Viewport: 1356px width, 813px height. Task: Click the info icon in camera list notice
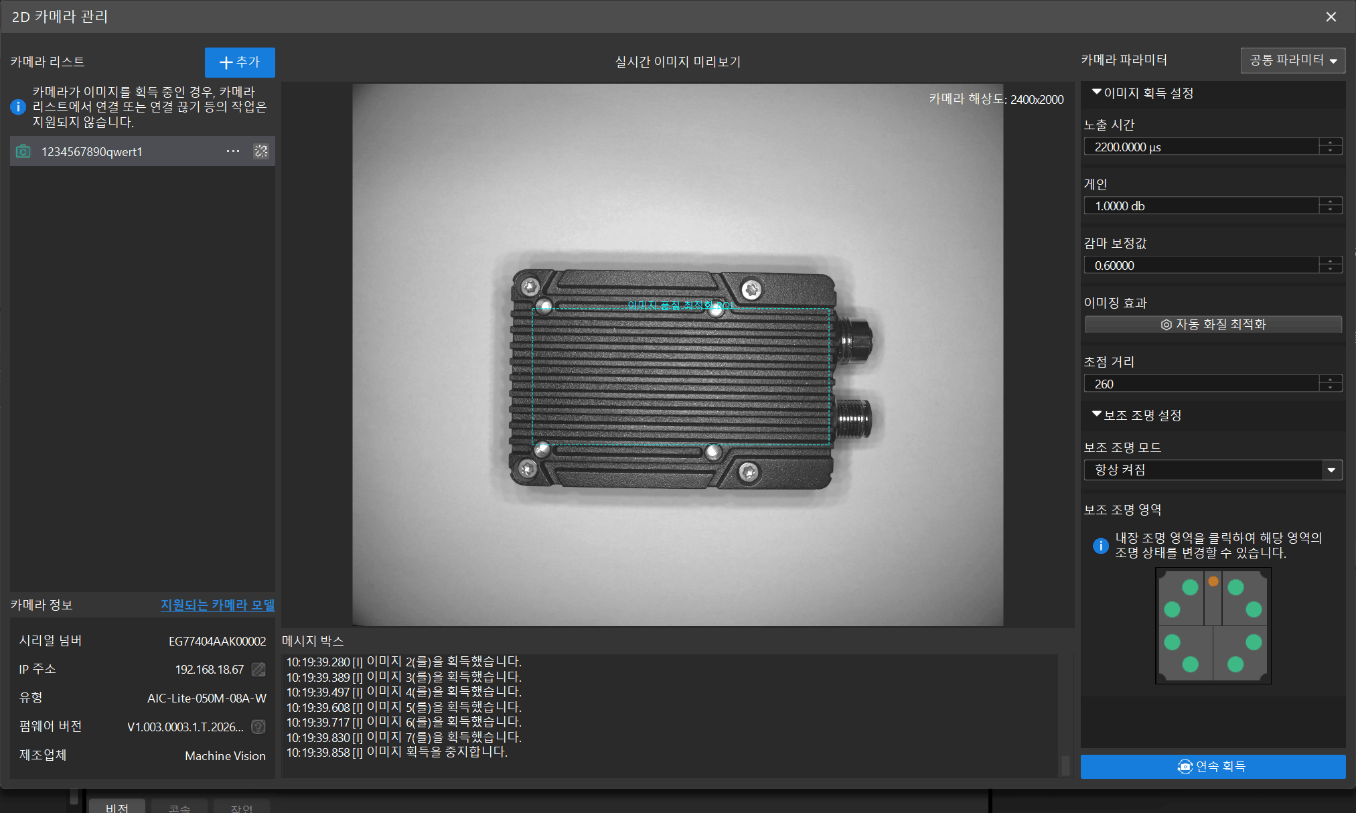pyautogui.click(x=18, y=106)
